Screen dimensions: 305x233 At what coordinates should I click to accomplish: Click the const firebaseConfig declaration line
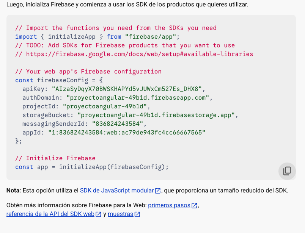(59, 80)
